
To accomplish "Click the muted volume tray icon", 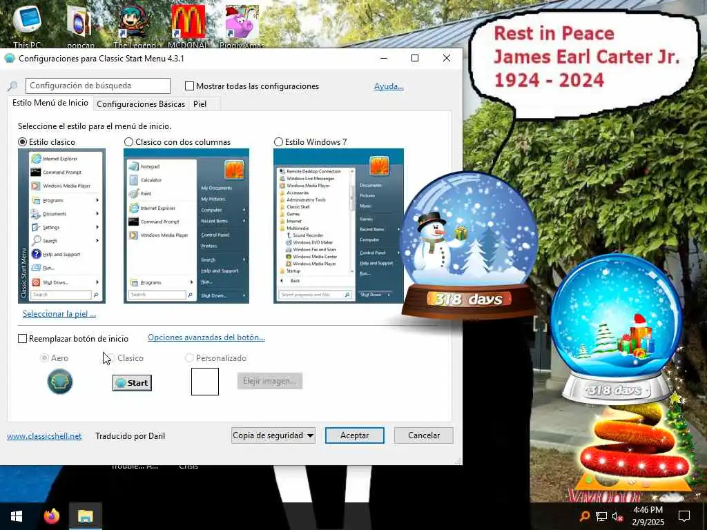I will point(617,516).
